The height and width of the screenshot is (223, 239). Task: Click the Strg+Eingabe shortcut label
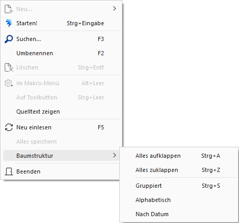(85, 23)
